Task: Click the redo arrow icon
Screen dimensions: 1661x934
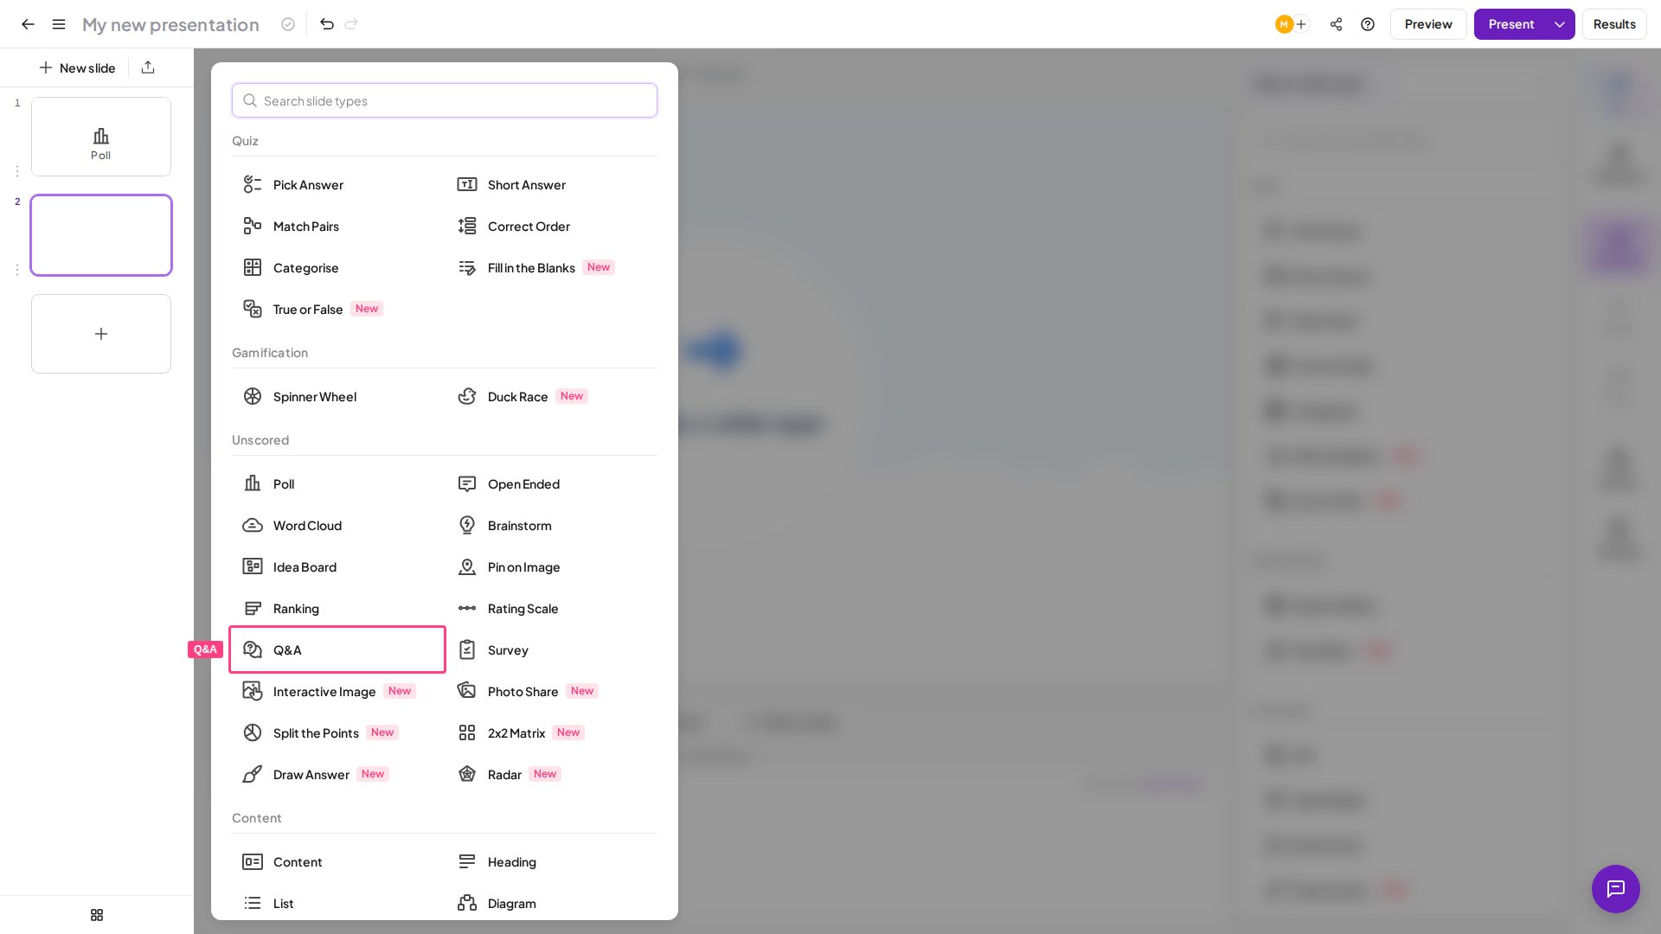Action: 351,24
